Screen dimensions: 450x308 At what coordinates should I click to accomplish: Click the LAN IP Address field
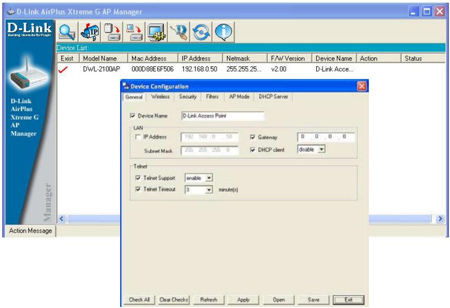point(210,137)
